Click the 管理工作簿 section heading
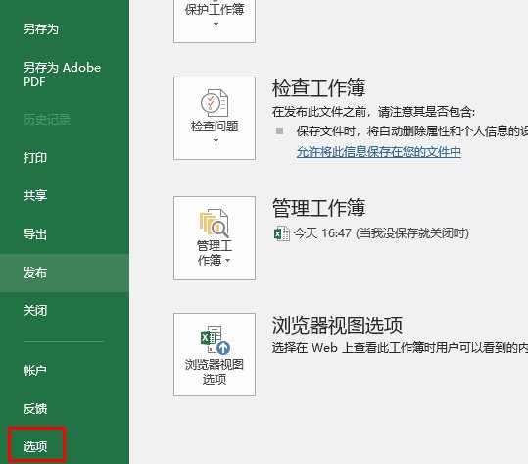 pos(318,207)
